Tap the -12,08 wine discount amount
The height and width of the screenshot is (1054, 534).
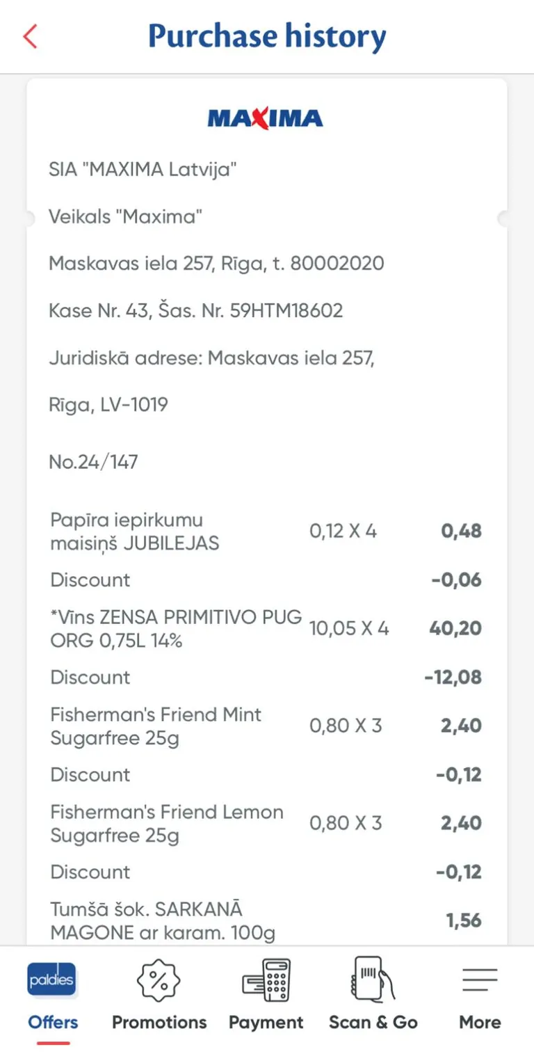click(x=453, y=677)
